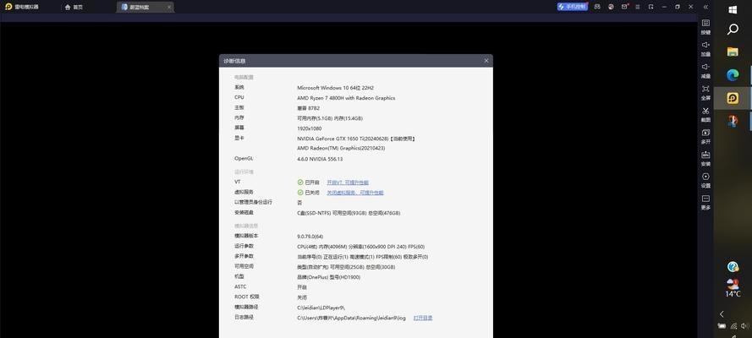Click the C盘(SSD-NTFS) install disk value
Image resolution: width=752 pixels, height=338 pixels.
(x=349, y=213)
